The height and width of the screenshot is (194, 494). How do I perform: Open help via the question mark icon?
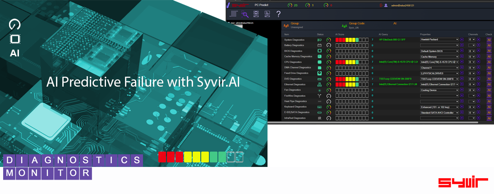tap(278, 14)
